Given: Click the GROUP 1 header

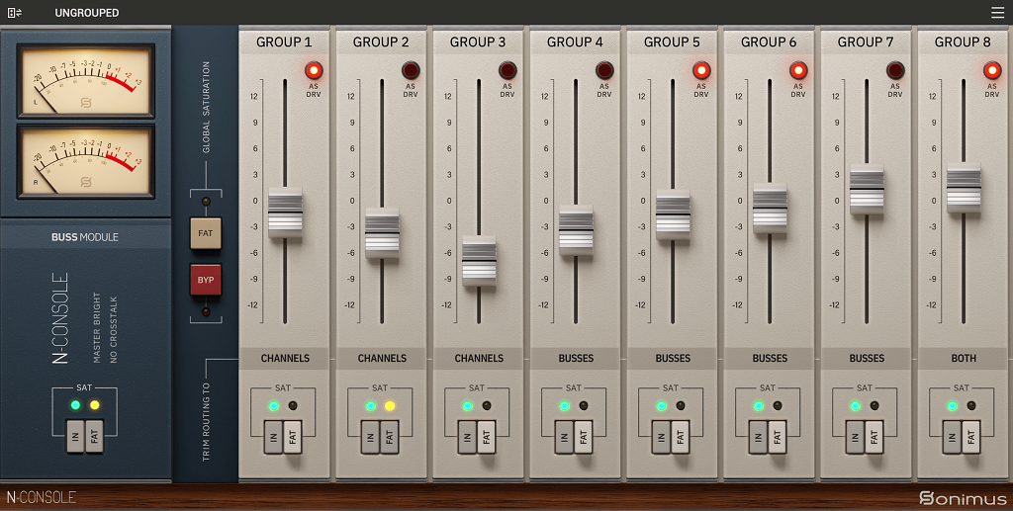Looking at the screenshot, I should (284, 42).
